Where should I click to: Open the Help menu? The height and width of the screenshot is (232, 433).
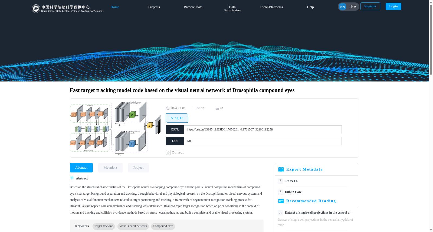click(x=310, y=7)
